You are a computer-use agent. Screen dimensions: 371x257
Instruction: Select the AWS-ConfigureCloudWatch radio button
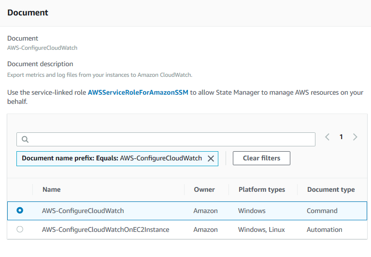point(20,211)
